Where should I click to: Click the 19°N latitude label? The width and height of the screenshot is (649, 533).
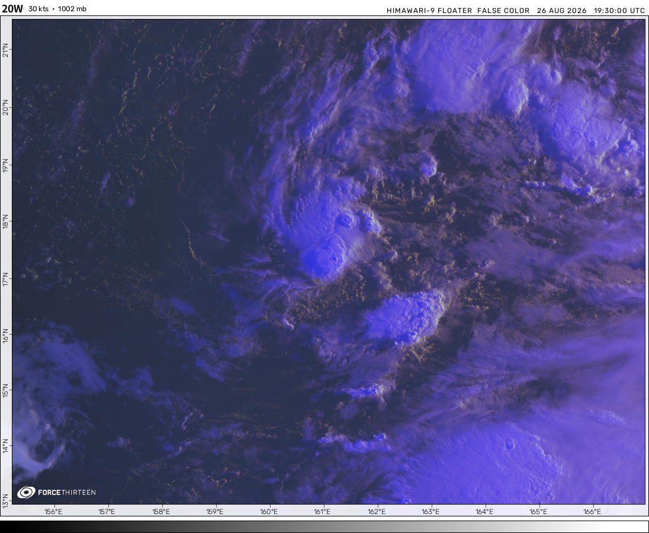(5, 167)
